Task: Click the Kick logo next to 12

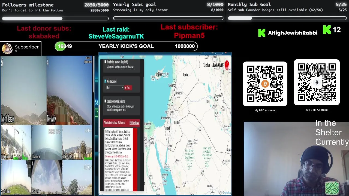Action: pos(327,30)
